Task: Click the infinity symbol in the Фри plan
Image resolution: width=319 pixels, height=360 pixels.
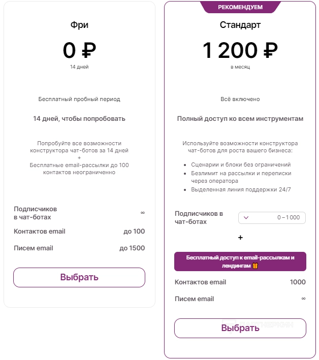Action: (x=142, y=213)
